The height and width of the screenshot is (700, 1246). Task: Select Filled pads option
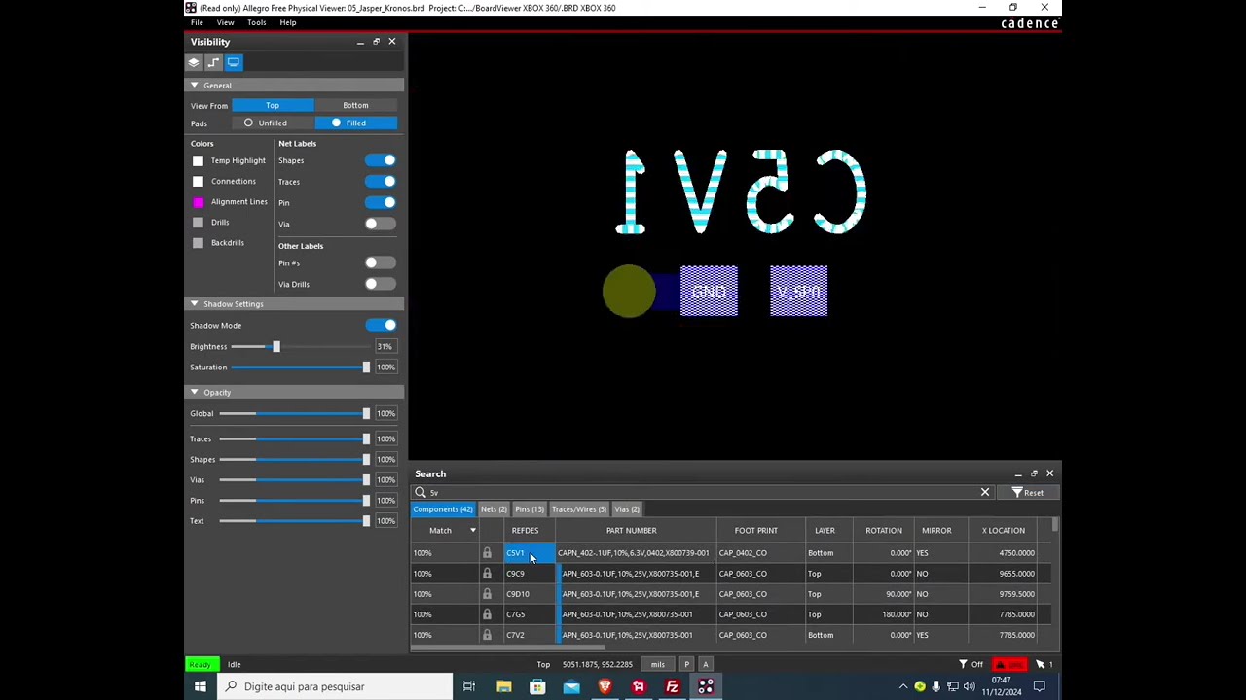[355, 123]
